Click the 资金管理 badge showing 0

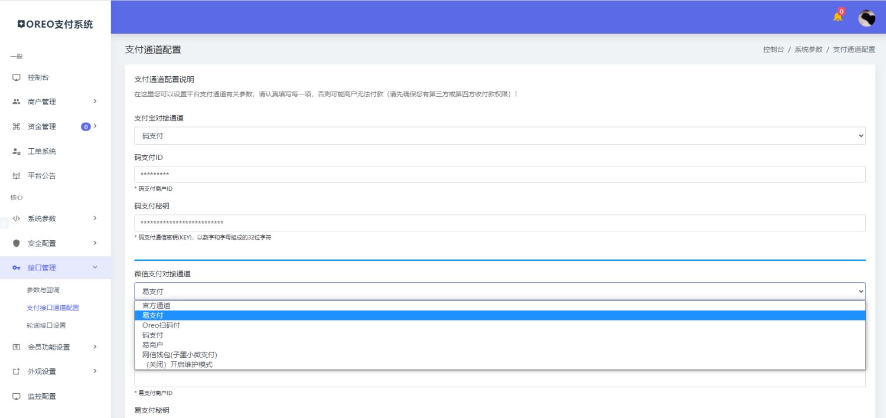pyautogui.click(x=86, y=126)
